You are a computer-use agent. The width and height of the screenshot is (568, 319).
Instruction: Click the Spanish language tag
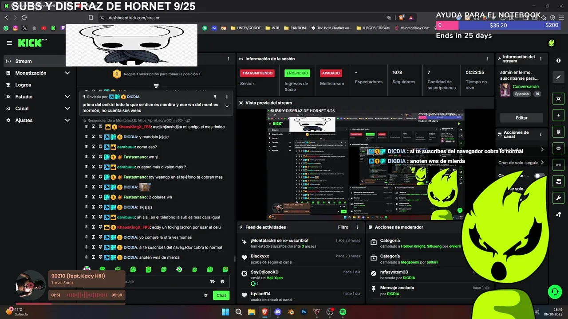click(x=522, y=94)
